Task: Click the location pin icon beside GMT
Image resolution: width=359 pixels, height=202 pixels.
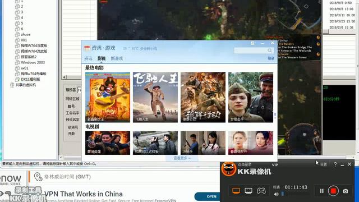Action: [38, 177]
